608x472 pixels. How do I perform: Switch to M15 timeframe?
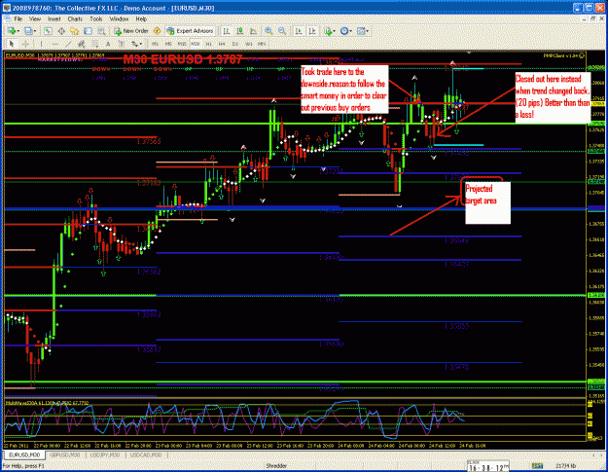pos(182,44)
